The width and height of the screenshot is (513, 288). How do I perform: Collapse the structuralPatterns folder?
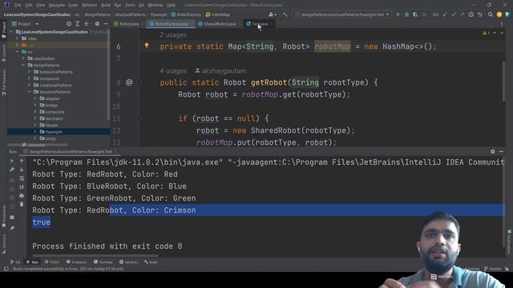pyautogui.click(x=30, y=92)
